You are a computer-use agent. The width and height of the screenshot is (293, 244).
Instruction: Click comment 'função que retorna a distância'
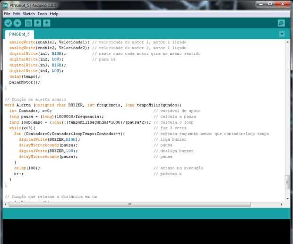click(51, 197)
